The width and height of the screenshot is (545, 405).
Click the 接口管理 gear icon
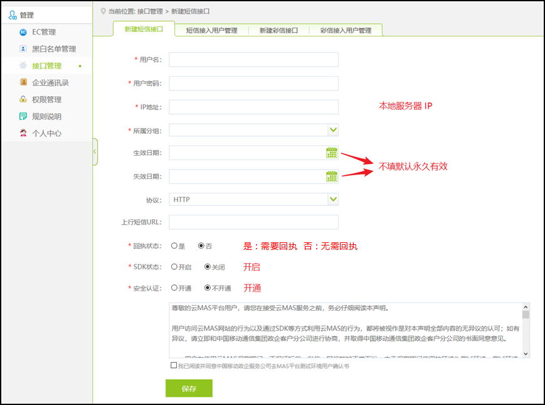(23, 65)
